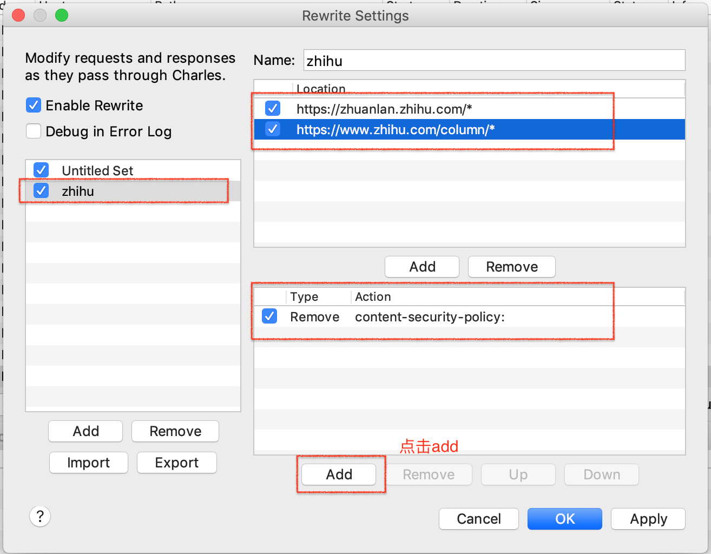The image size is (711, 554).
Task: Toggle the Enable Rewrite checkbox
Action: 34,105
